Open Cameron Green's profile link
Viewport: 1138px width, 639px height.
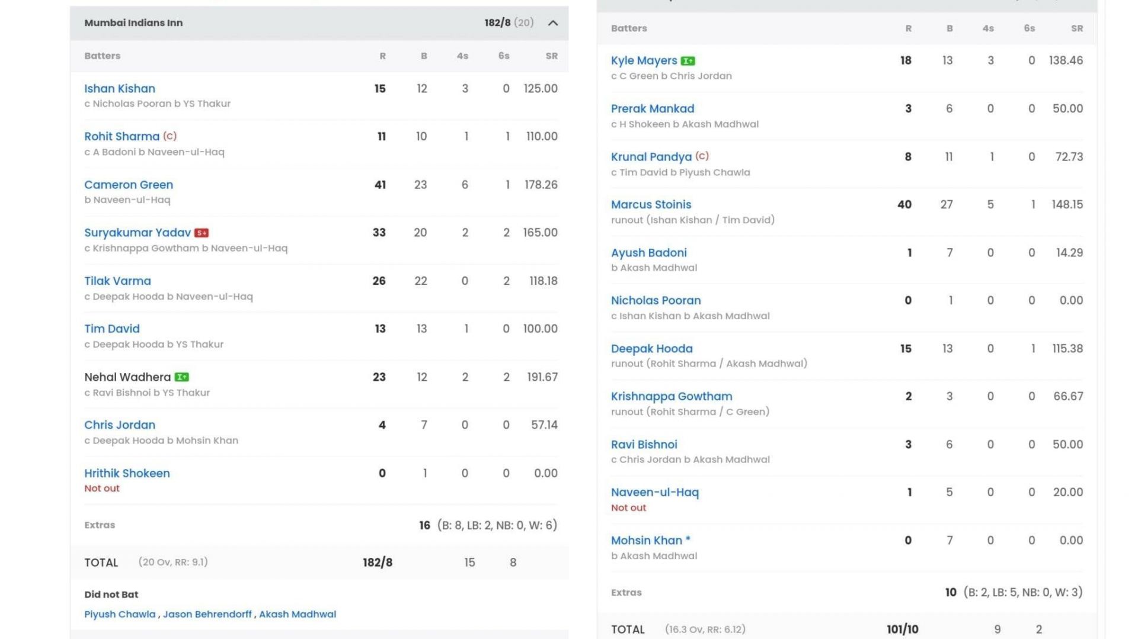[x=129, y=184]
